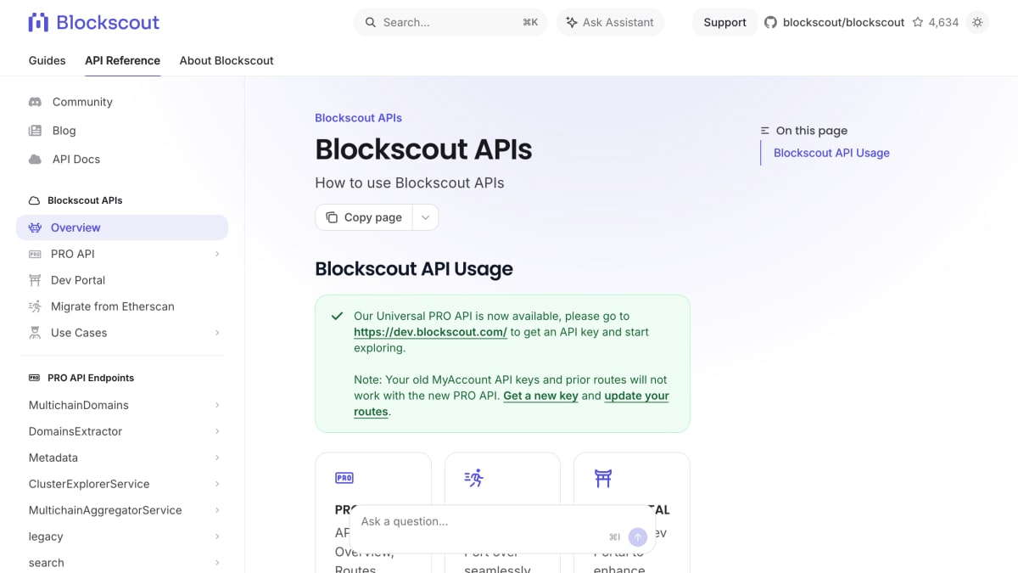This screenshot has width=1018, height=573.
Task: Click the PRO API Endpoints section icon
Action: click(34, 378)
